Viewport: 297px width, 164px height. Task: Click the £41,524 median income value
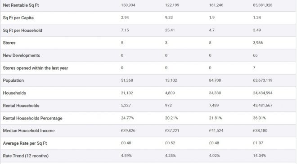(x=216, y=130)
